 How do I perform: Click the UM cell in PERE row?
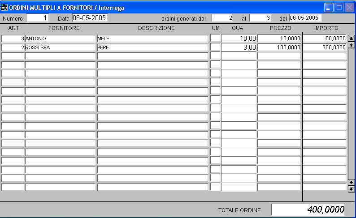[215, 47]
